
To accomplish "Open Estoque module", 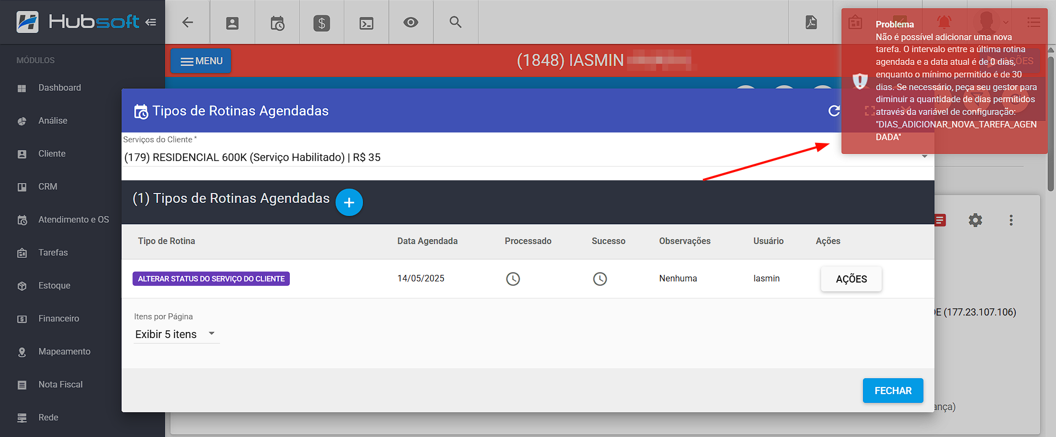I will coord(54,285).
